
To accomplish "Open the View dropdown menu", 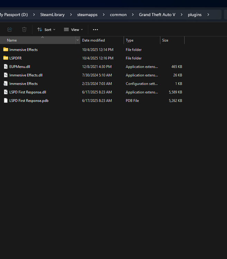I will pos(73,30).
